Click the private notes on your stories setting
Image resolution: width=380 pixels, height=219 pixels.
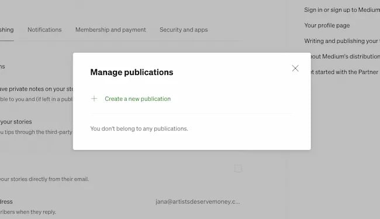click(x=36, y=89)
